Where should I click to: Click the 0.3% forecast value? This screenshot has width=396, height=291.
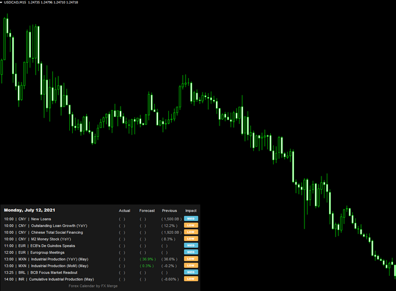point(147,266)
